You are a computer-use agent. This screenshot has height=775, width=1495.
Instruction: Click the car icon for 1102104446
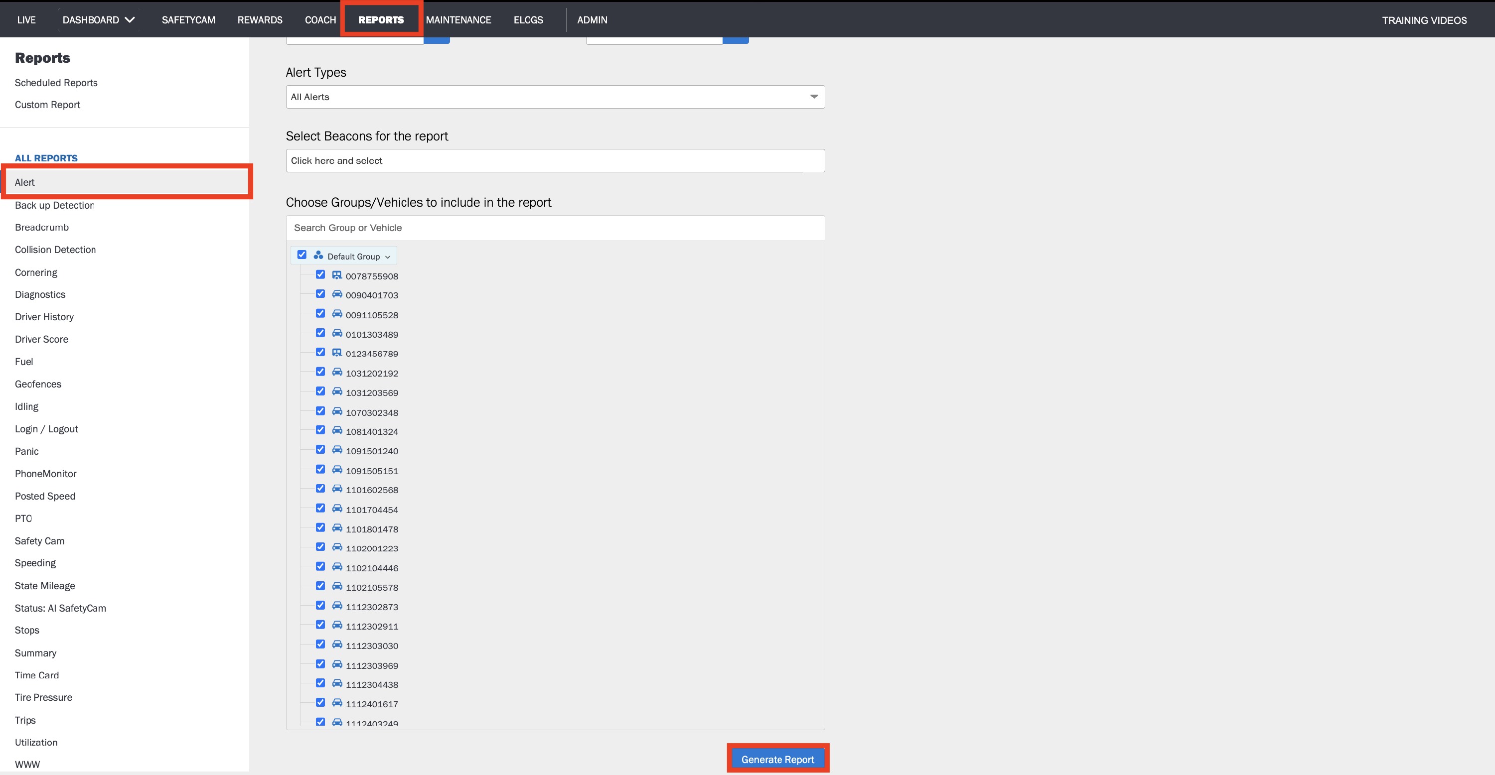[x=336, y=567]
